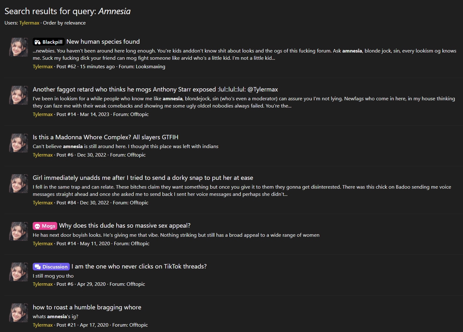Open 'Why does this dude has so massive sex appeal?'
Viewport: 463px width, 332px height.
[125, 226]
